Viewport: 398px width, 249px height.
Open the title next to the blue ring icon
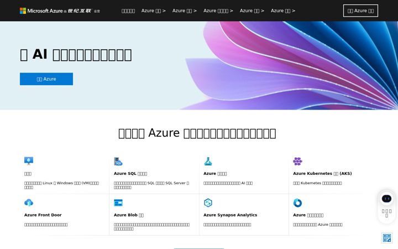[x=308, y=215]
